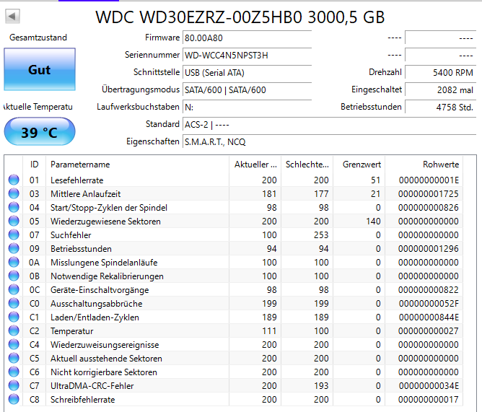This screenshot has width=482, height=412.
Task: Select the Wiederzuweisungsereignisse row text
Action: coord(105,345)
